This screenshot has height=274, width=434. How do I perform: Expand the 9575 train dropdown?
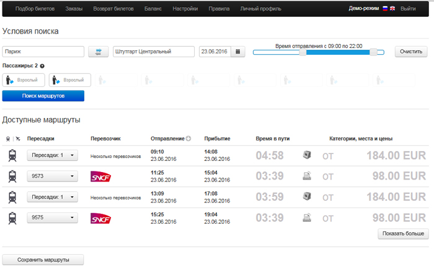52,217
